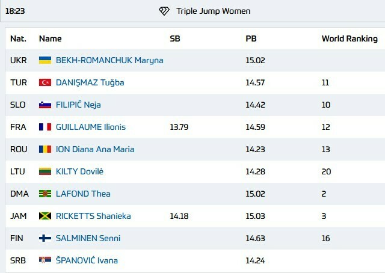385x273 pixels.
Task: Click the Turkey flag icon
Action: pyautogui.click(x=45, y=82)
